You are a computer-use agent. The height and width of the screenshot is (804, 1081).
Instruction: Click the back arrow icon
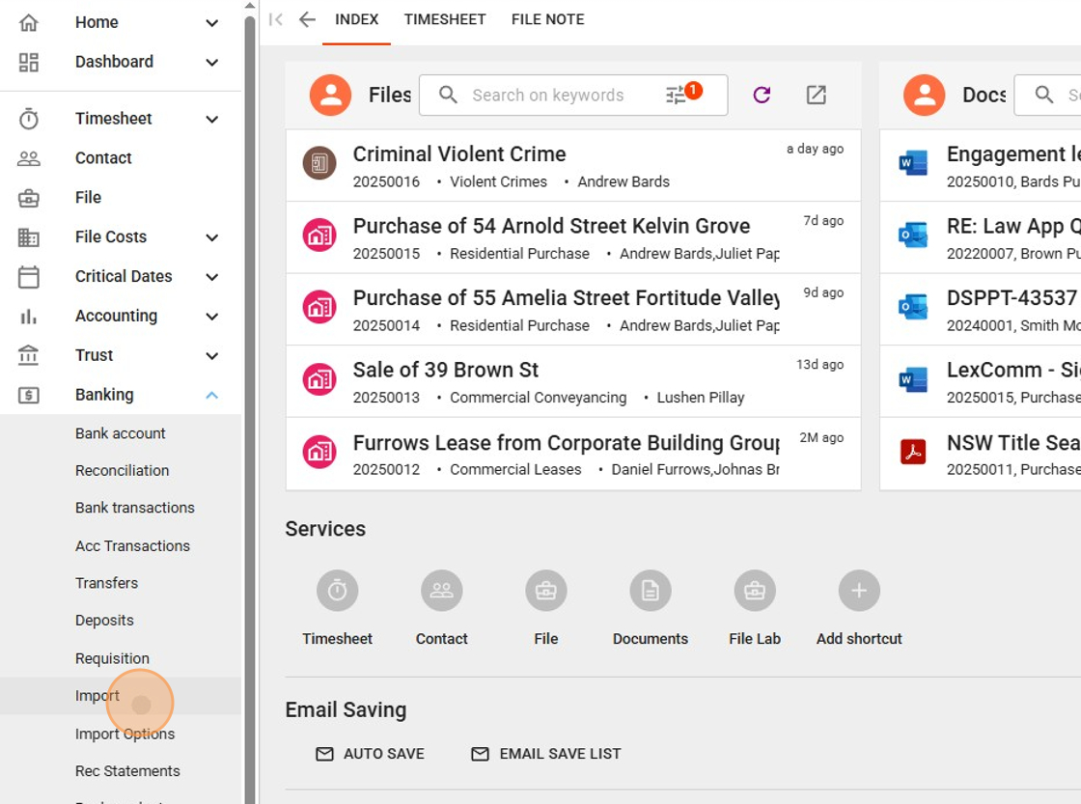click(x=307, y=19)
